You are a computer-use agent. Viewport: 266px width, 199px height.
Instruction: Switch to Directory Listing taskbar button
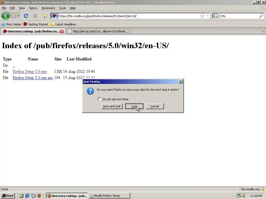click(x=67, y=196)
